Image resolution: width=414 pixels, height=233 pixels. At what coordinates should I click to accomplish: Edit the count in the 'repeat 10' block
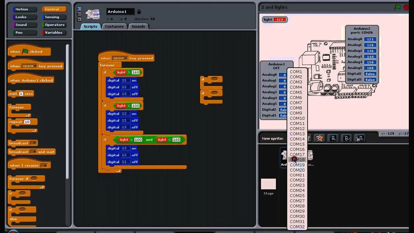(x=27, y=122)
